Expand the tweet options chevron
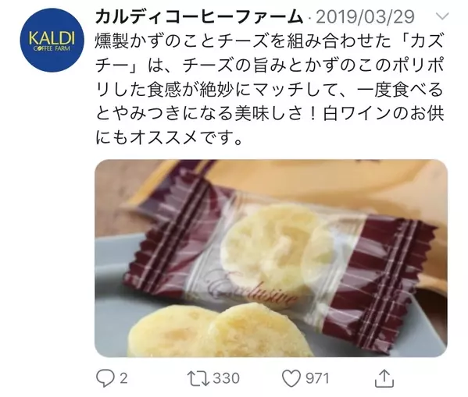Image resolution: width=468 pixels, height=397 pixels. 442,16
